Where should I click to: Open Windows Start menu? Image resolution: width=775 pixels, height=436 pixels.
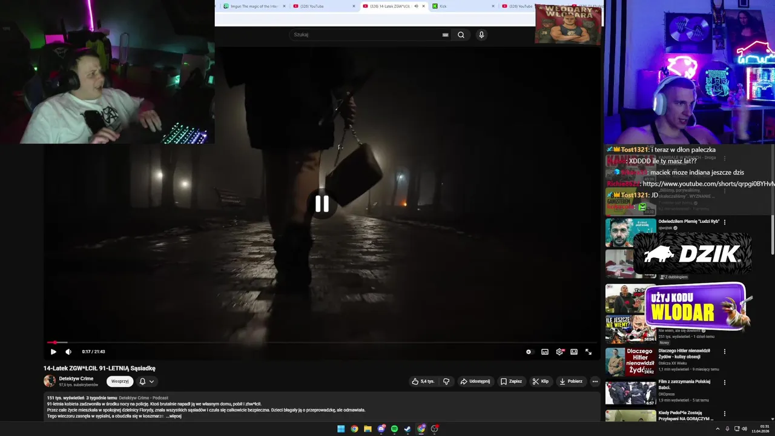pos(341,429)
